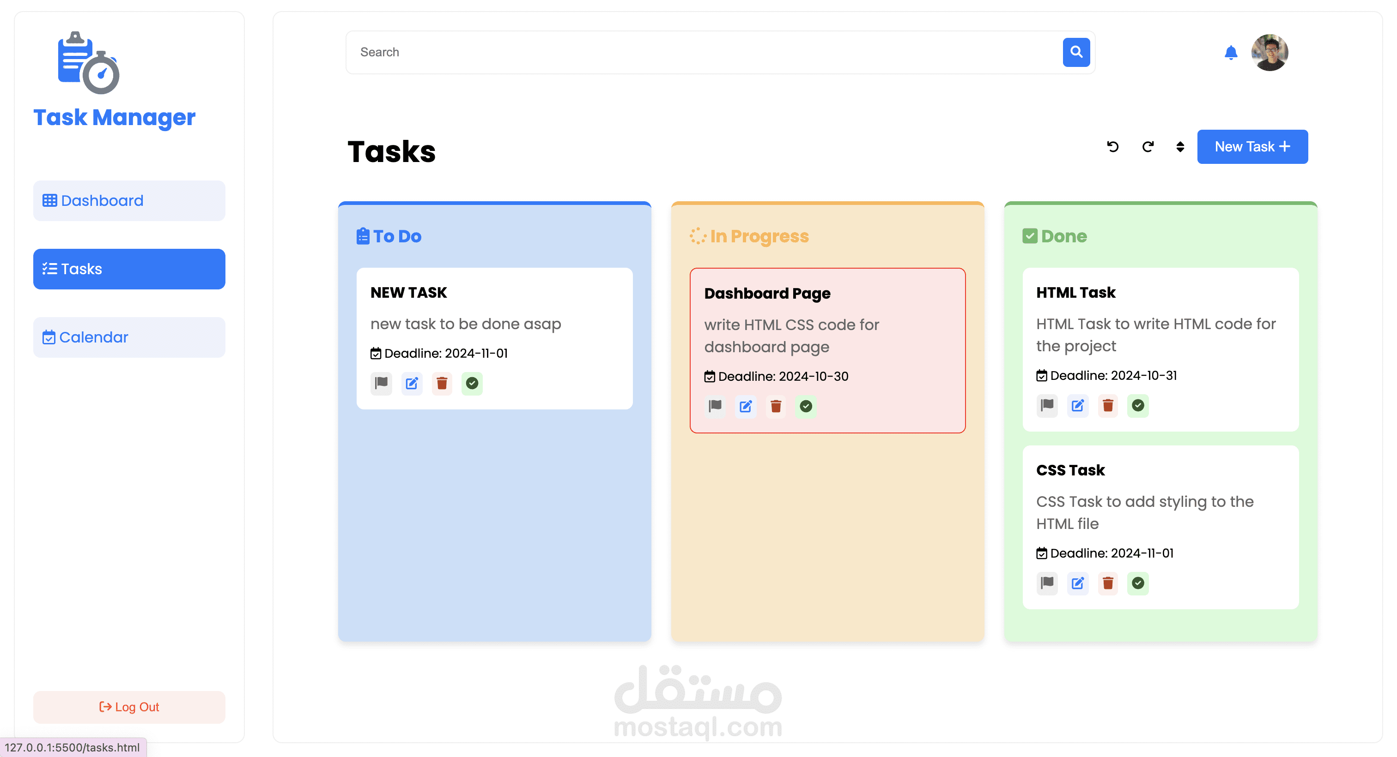The width and height of the screenshot is (1397, 757).
Task: Edit the CSS Task card
Action: (1078, 583)
